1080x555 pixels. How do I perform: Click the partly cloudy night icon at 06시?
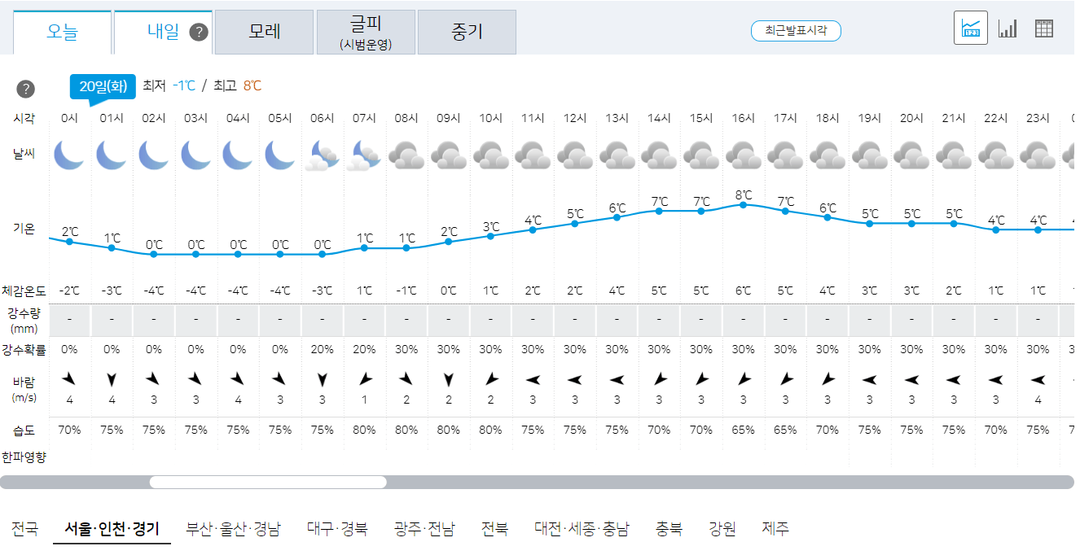tap(322, 155)
